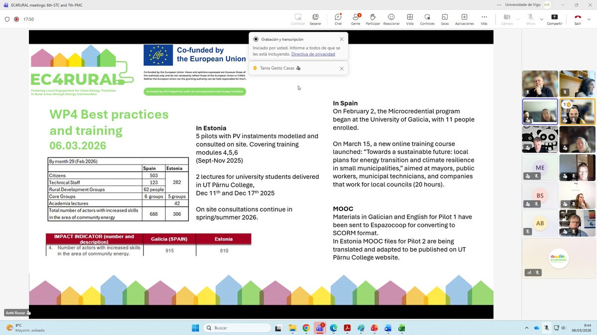Open the microphone options chevron
The image size is (597, 335).
pos(541,18)
